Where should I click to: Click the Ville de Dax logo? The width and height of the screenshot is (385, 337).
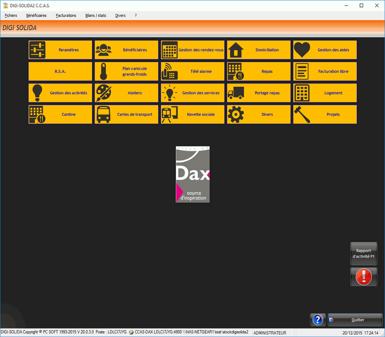click(x=193, y=174)
